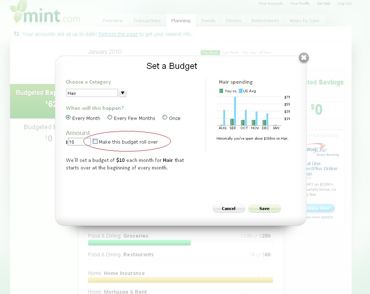
Task: Click the Hair category combo box
Action: point(92,93)
